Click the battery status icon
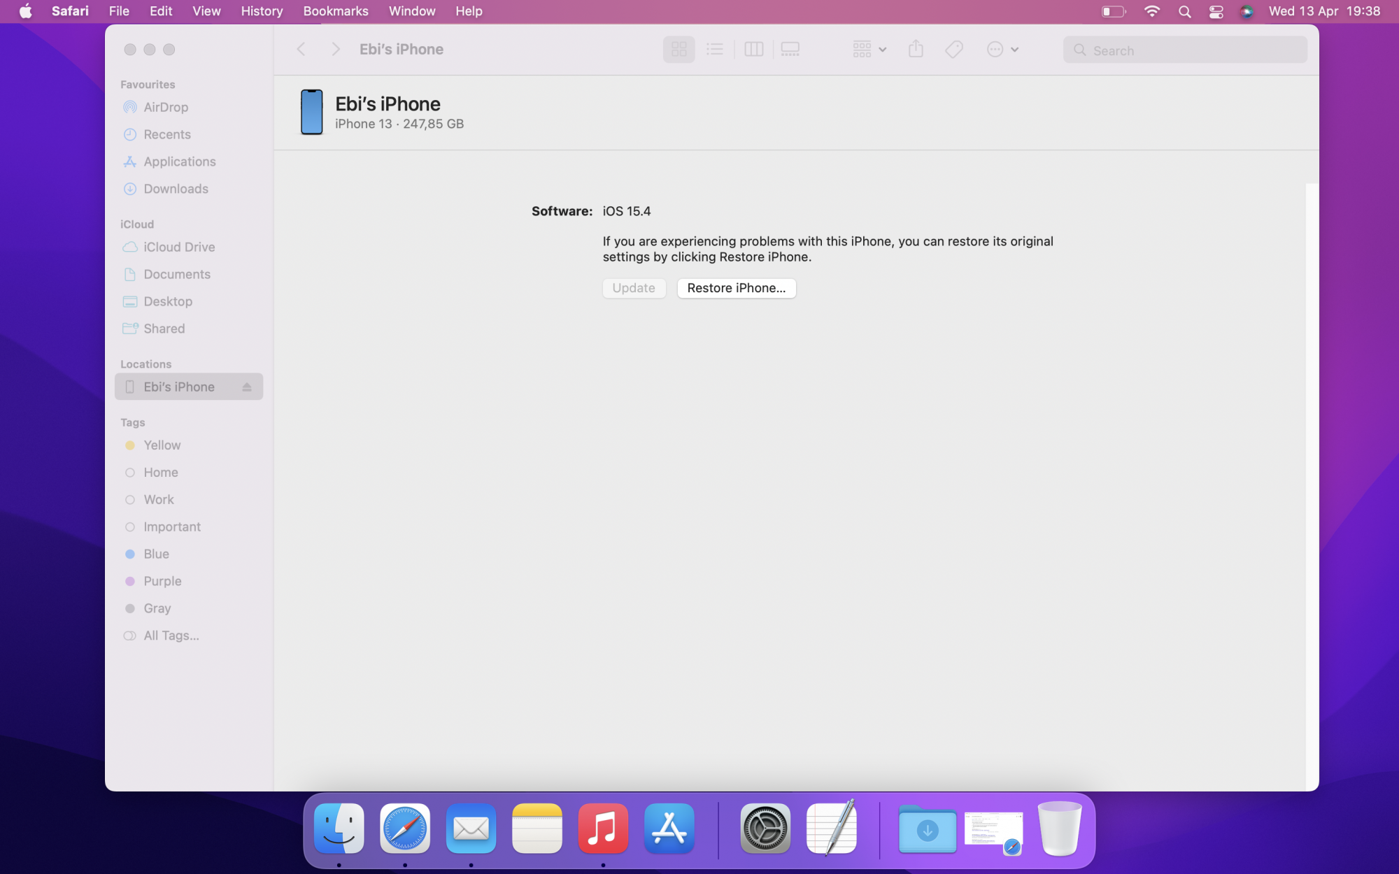Image resolution: width=1399 pixels, height=874 pixels. point(1114,11)
